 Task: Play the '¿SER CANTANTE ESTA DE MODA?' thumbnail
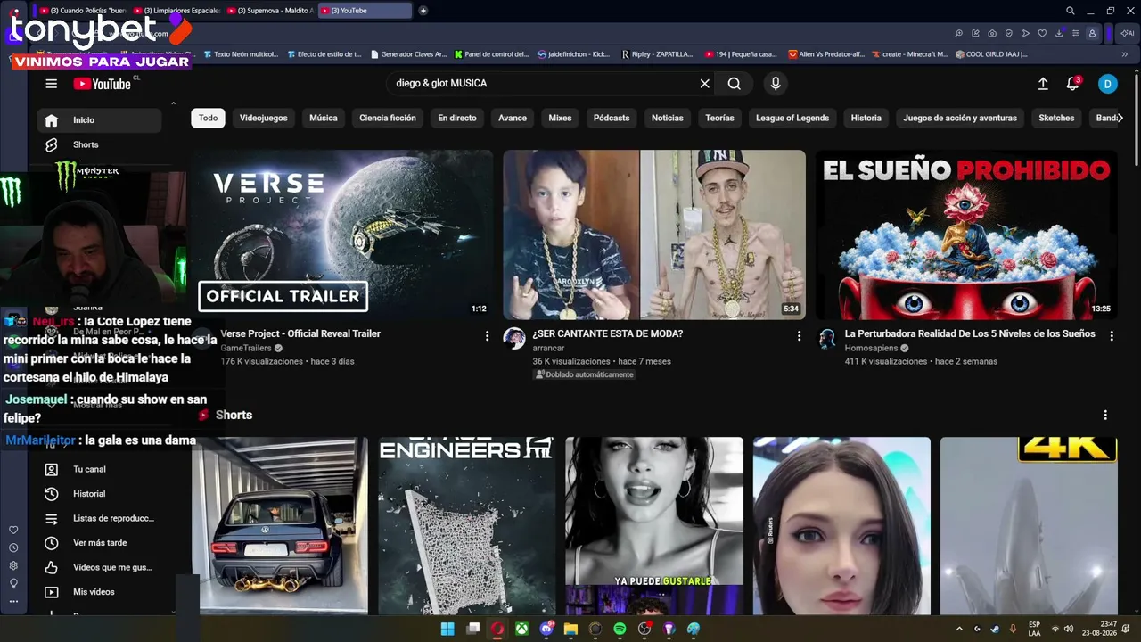pyautogui.click(x=654, y=235)
